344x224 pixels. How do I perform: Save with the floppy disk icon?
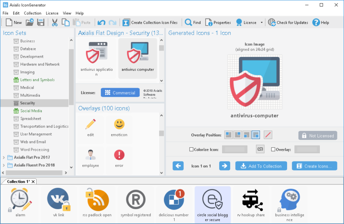[x=41, y=22]
